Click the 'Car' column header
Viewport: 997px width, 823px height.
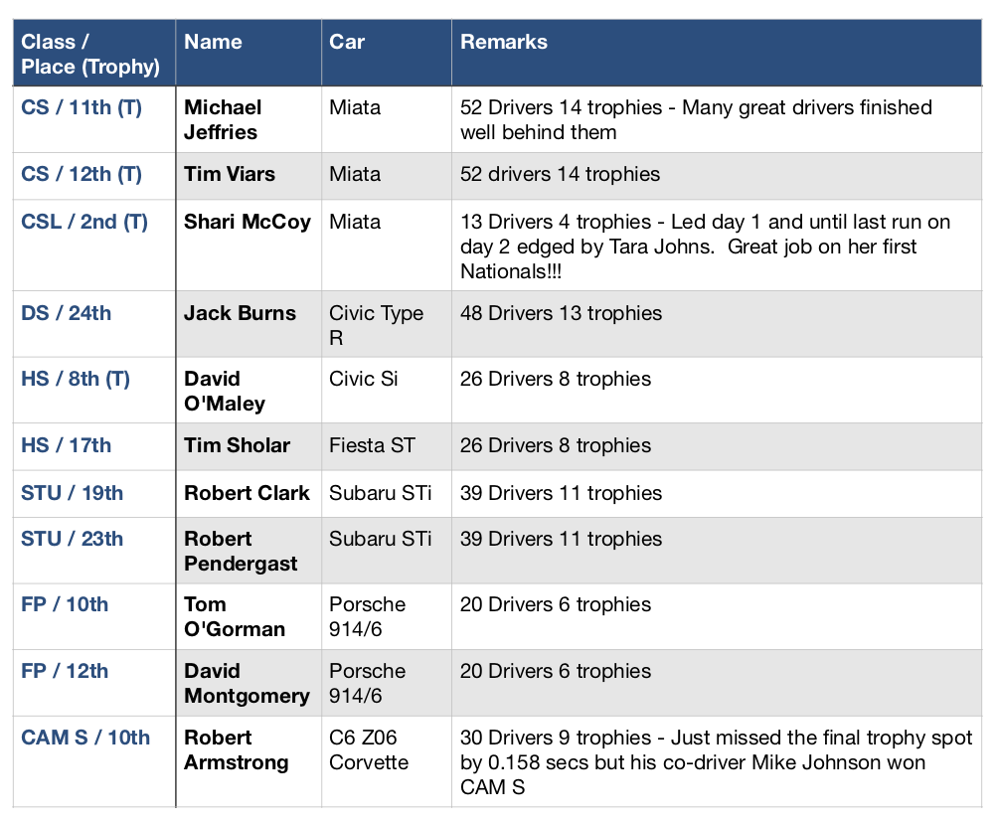click(x=347, y=42)
